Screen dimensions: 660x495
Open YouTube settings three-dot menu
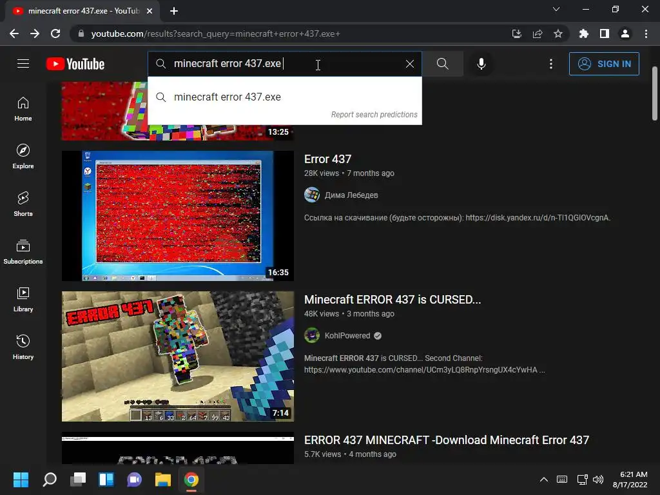click(x=550, y=64)
